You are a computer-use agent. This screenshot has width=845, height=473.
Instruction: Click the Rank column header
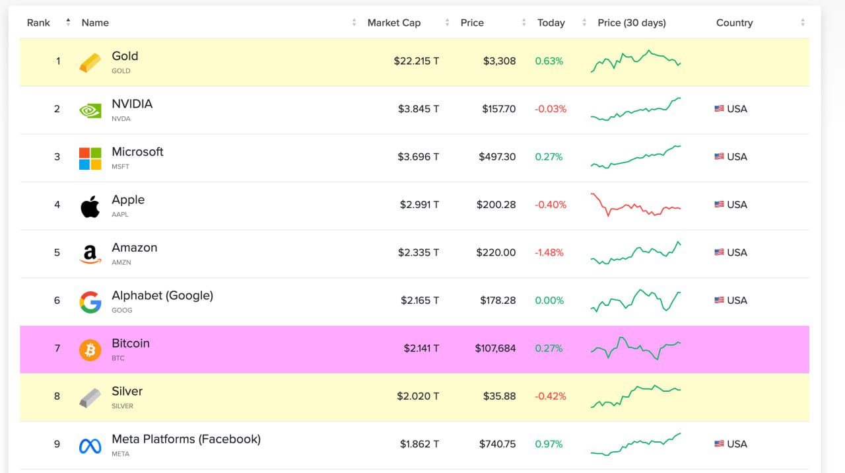38,22
